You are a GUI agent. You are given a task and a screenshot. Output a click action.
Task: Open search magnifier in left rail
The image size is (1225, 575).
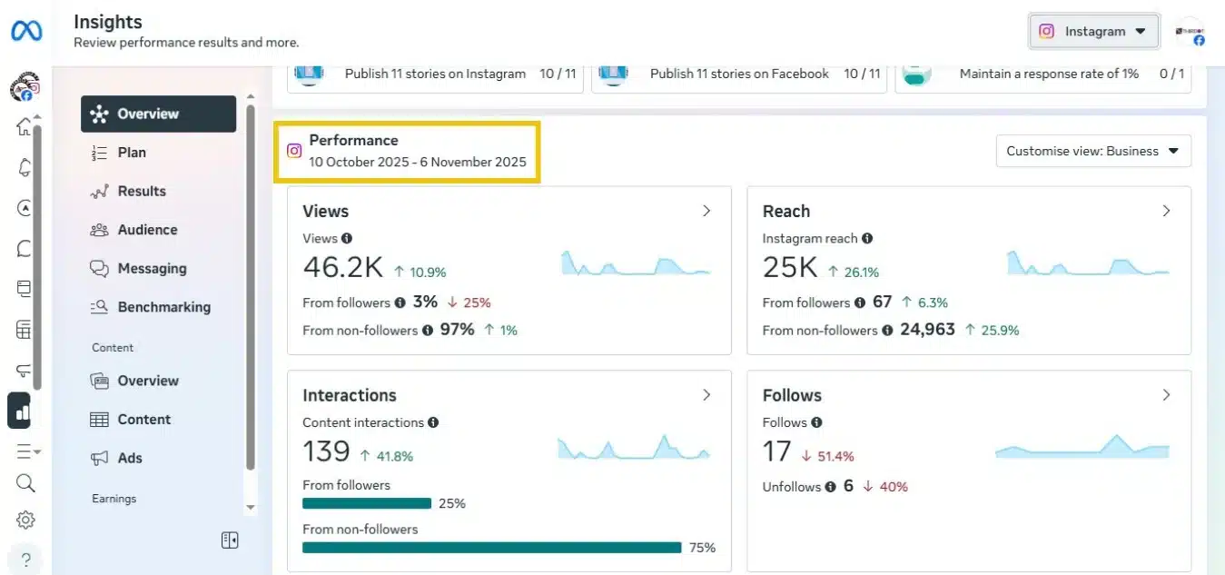25,482
